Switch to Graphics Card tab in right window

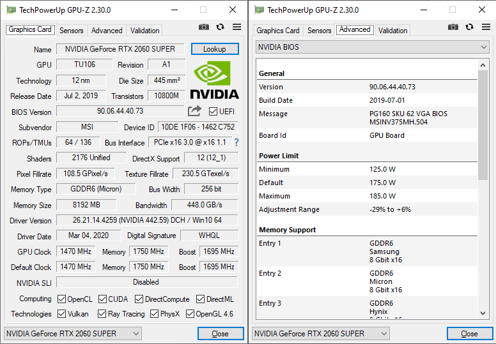click(x=278, y=31)
